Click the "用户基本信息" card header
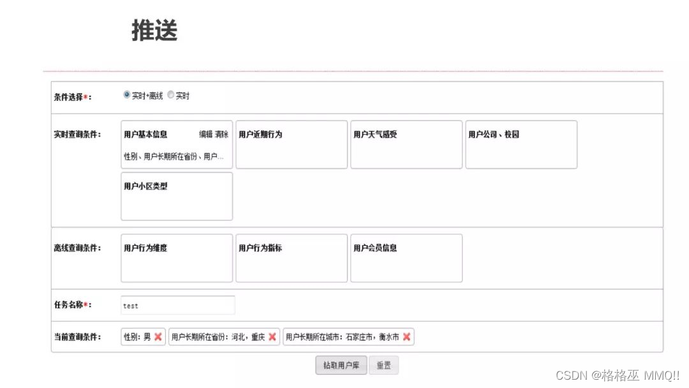Screen dimensions: 689x388 click(145, 134)
